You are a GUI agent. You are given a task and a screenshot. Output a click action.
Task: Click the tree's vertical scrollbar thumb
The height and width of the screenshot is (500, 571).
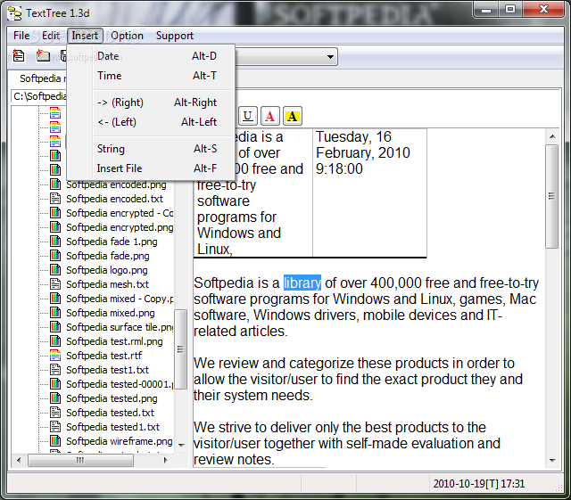point(180,349)
